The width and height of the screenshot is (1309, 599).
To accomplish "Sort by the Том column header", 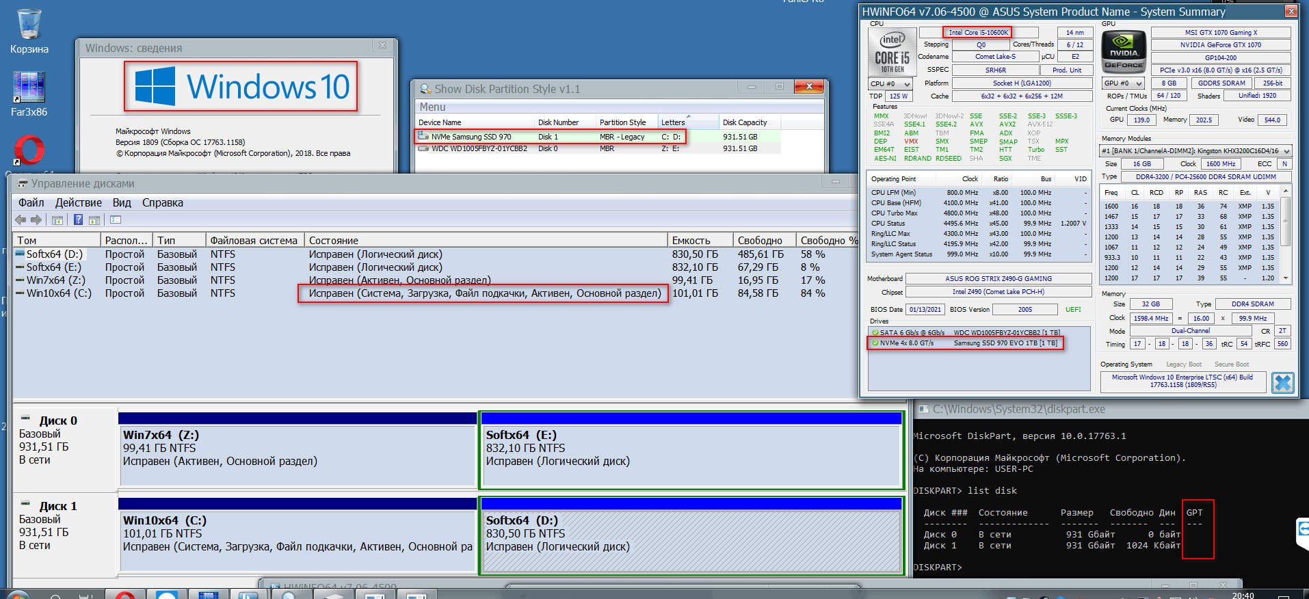I will [x=57, y=241].
